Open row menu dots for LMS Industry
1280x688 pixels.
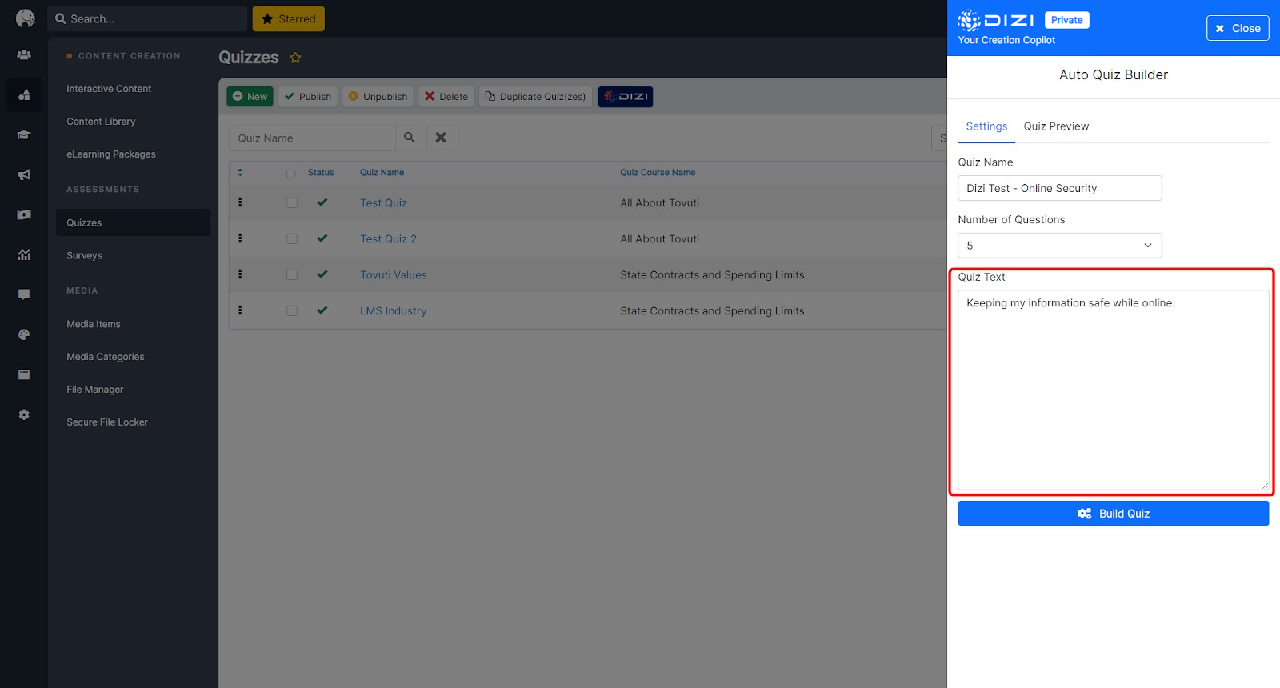pos(240,310)
